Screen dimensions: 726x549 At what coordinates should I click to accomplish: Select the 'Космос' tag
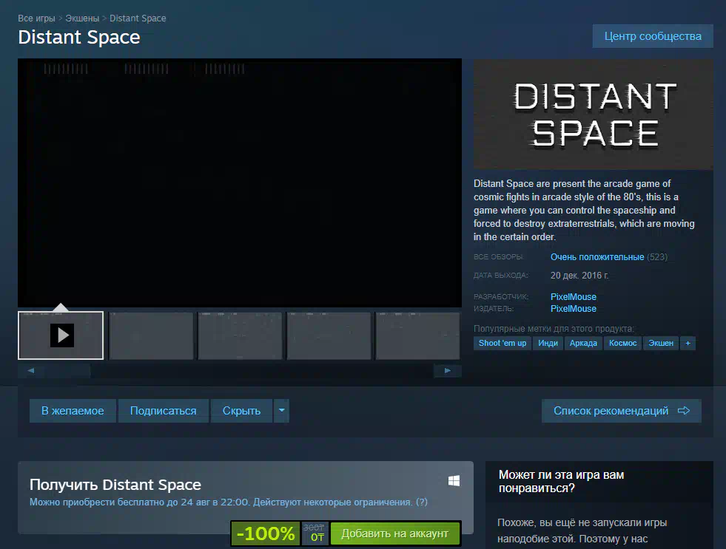(622, 344)
